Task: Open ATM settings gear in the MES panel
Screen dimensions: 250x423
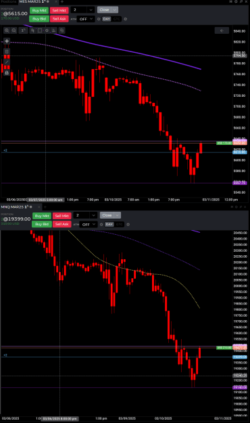Action: click(99, 19)
